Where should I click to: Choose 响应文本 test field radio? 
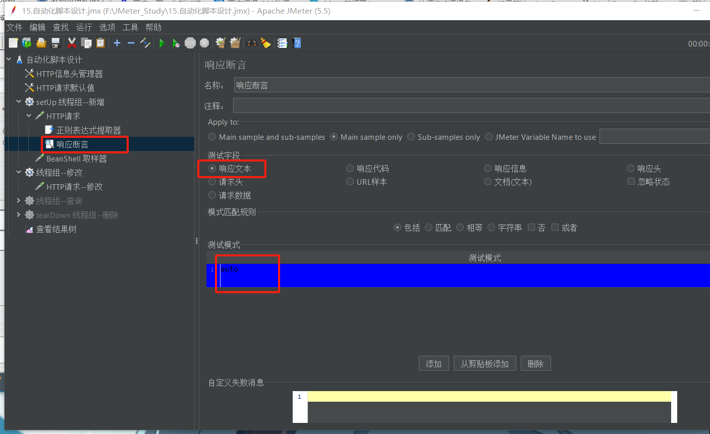click(212, 168)
